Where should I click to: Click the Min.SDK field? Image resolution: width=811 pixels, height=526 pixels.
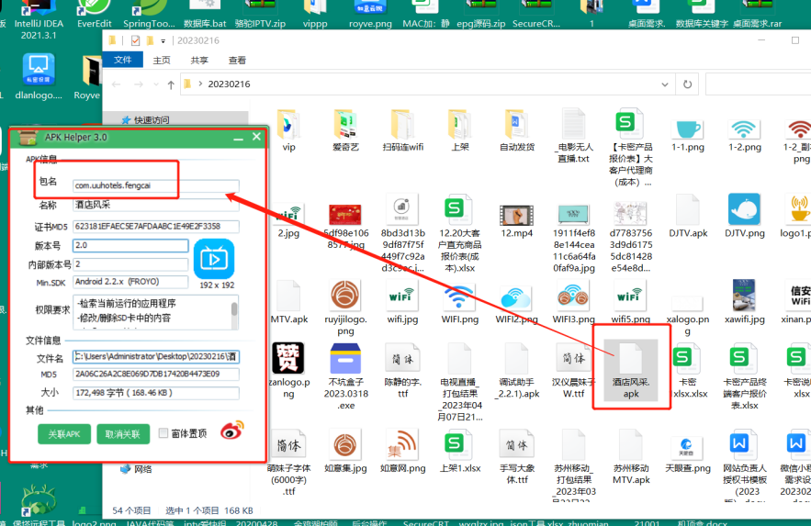pyautogui.click(x=130, y=282)
